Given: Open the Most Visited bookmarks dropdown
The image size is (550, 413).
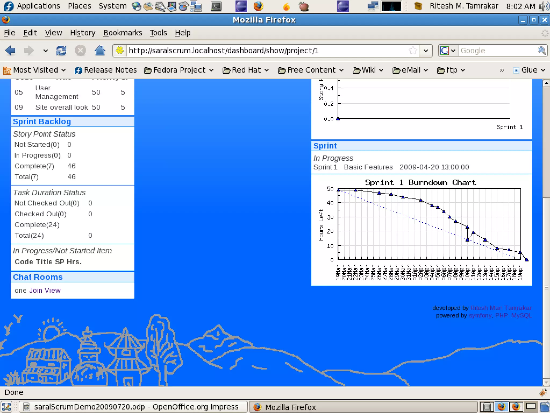Looking at the screenshot, I should click(x=35, y=70).
